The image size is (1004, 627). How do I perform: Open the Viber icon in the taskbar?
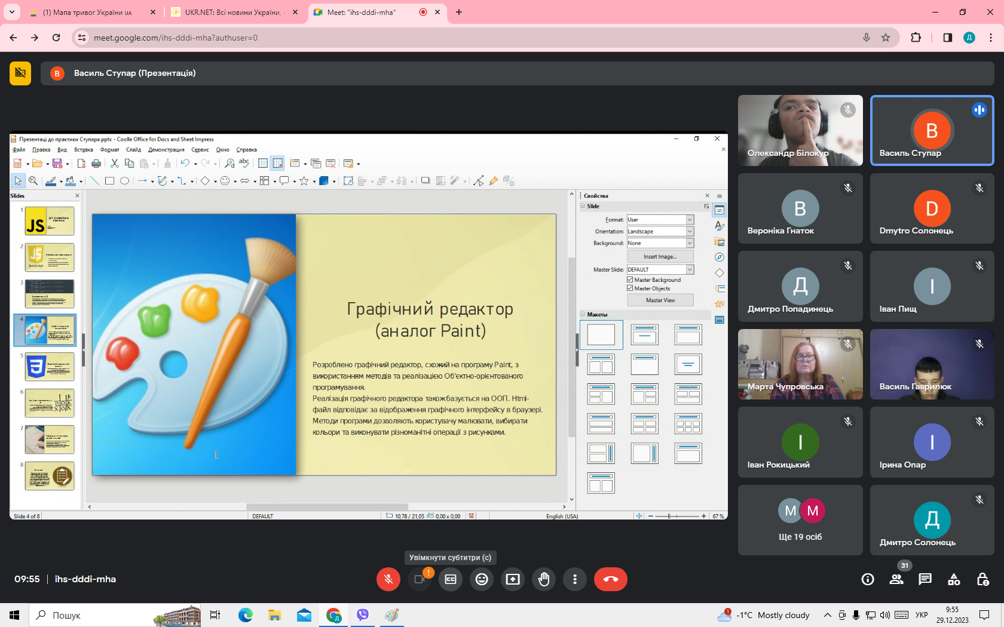tap(363, 615)
